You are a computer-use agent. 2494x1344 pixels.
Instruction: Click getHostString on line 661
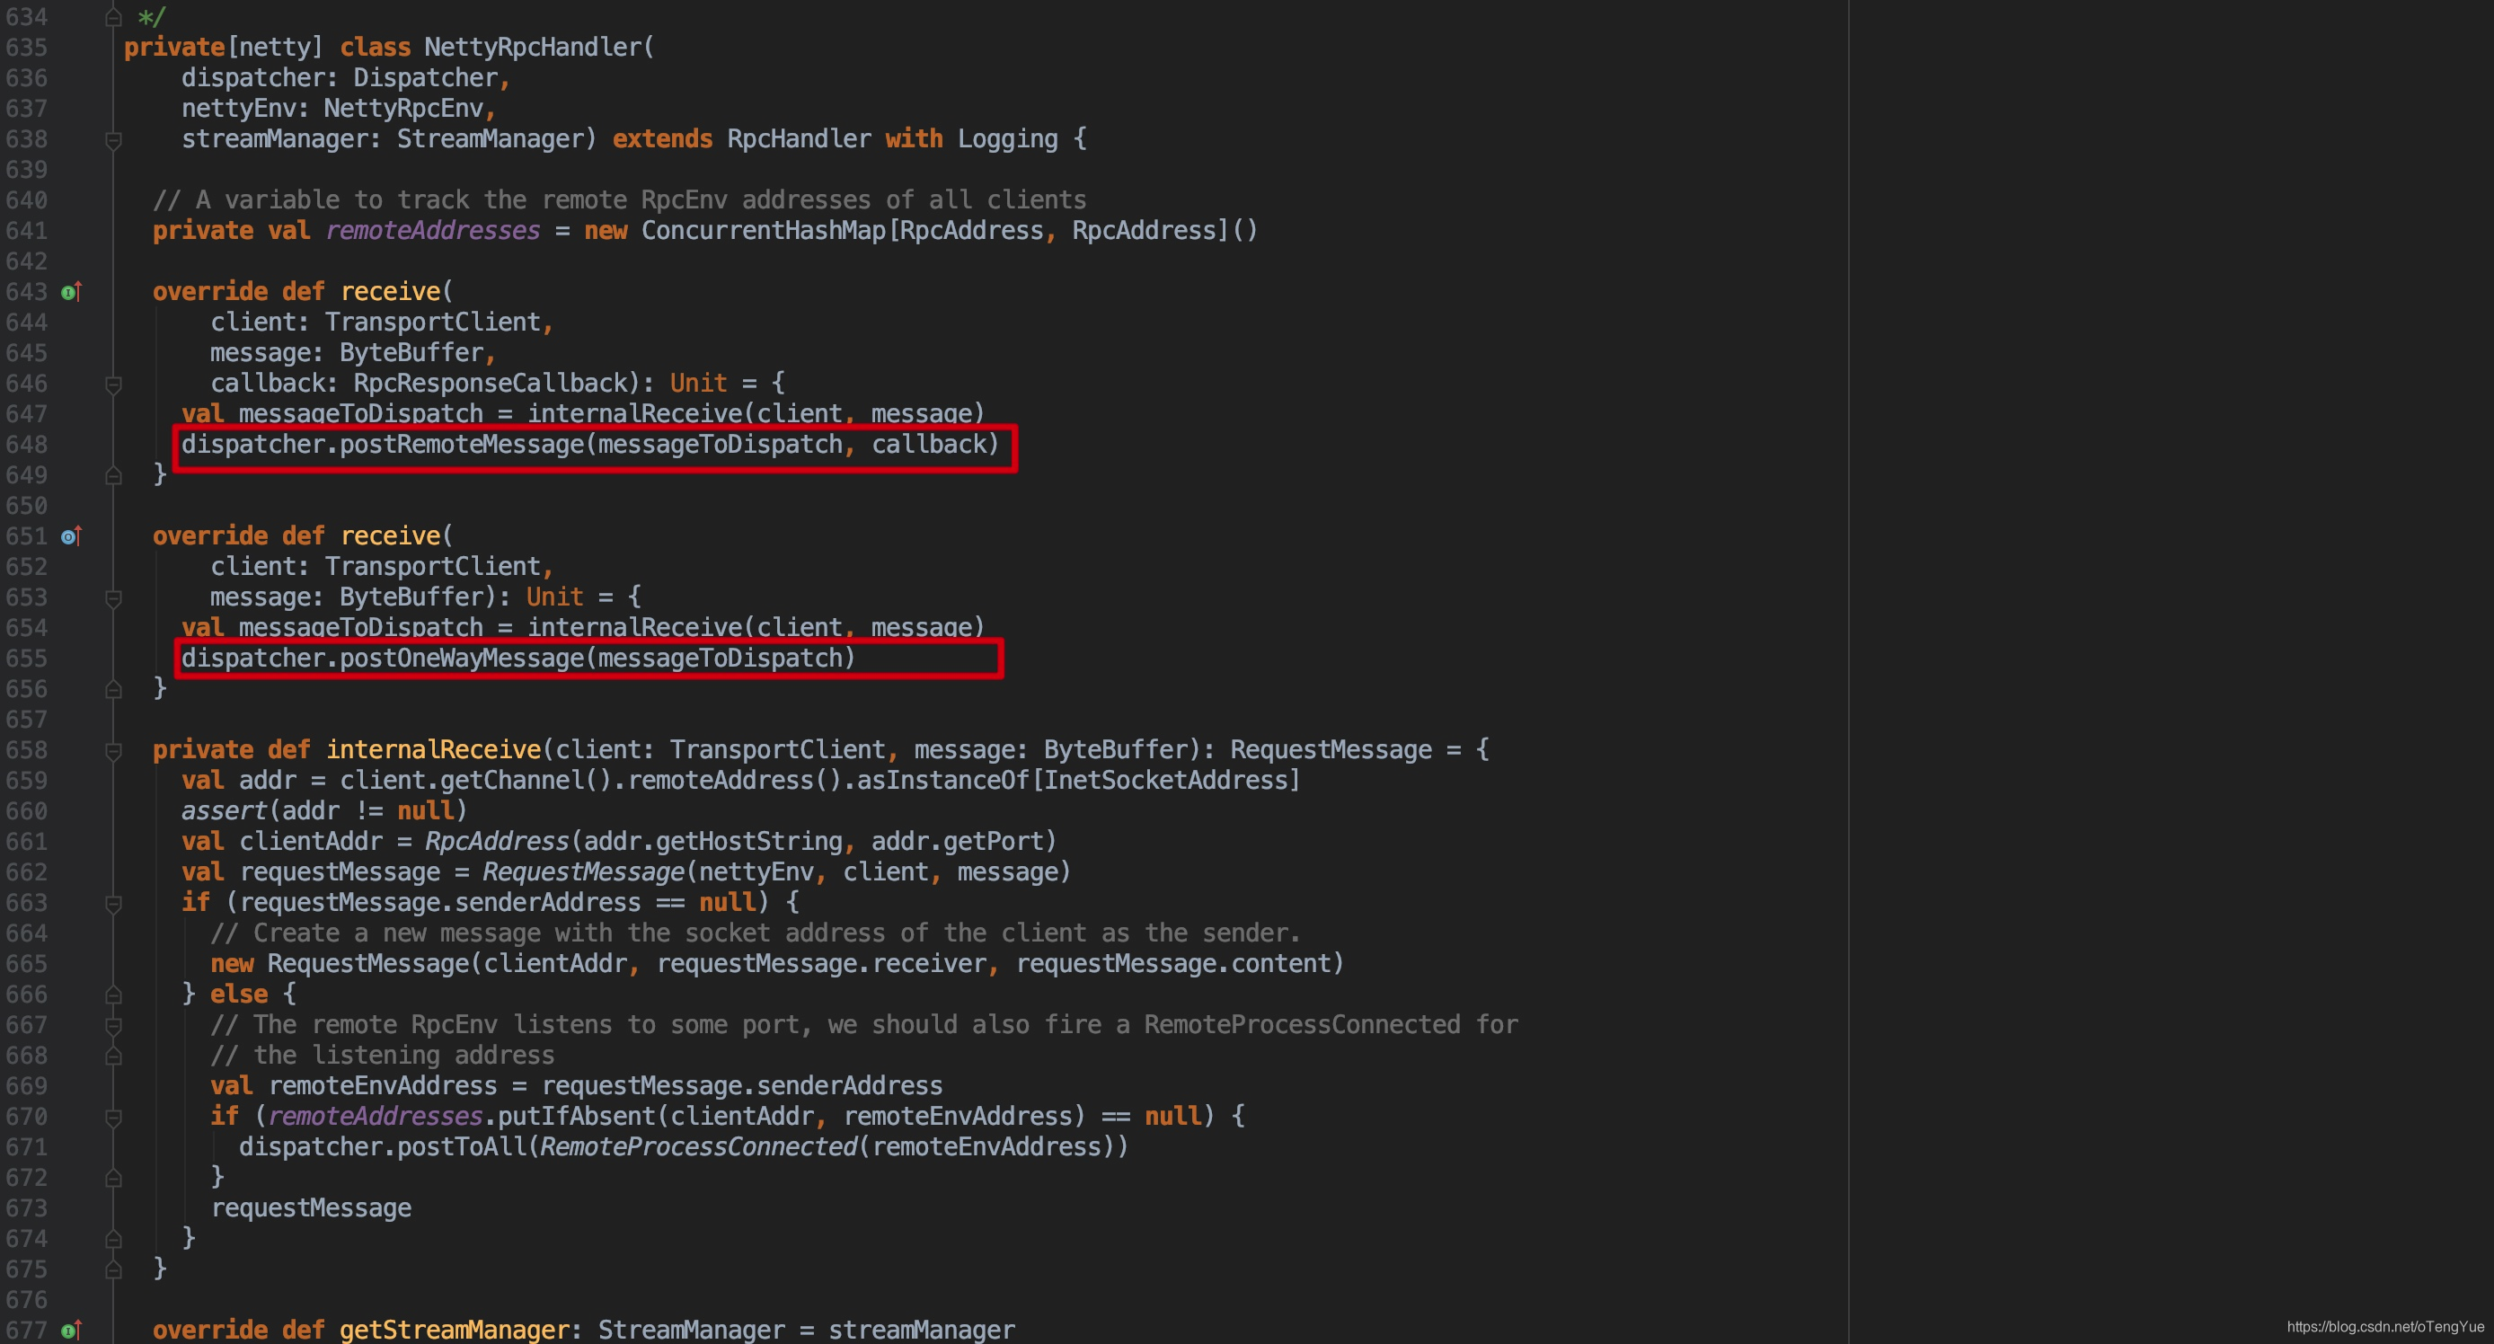[x=749, y=842]
